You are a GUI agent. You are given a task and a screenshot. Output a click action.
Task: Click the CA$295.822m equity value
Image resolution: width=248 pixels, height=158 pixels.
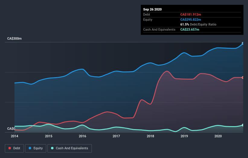click(x=191, y=20)
